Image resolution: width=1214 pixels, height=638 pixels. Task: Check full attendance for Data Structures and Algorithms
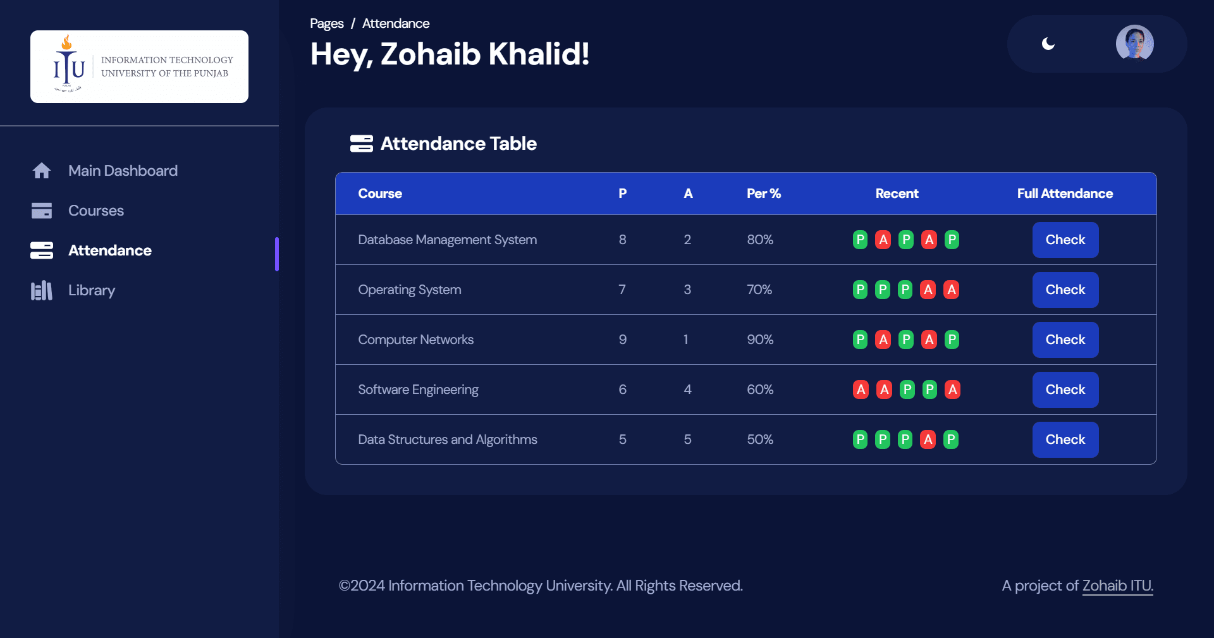pyautogui.click(x=1065, y=439)
